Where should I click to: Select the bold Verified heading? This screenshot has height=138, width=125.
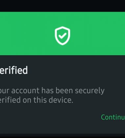click(x=14, y=70)
